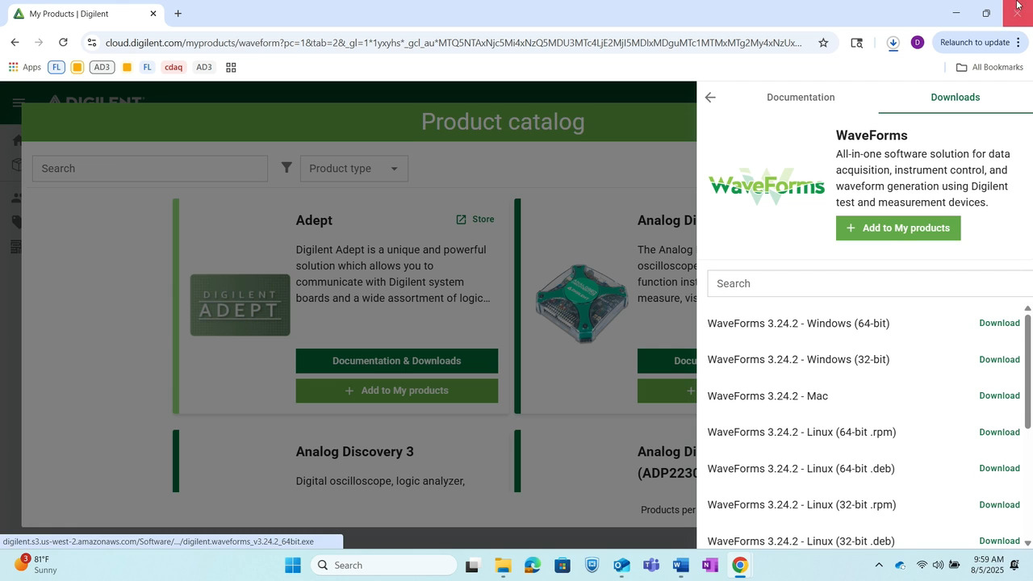
Task: Reload the page with refresh icon
Action: [x=63, y=43]
